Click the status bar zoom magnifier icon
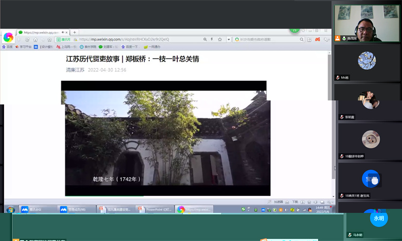Image resolution: width=402 pixels, height=241 pixels. click(329, 202)
